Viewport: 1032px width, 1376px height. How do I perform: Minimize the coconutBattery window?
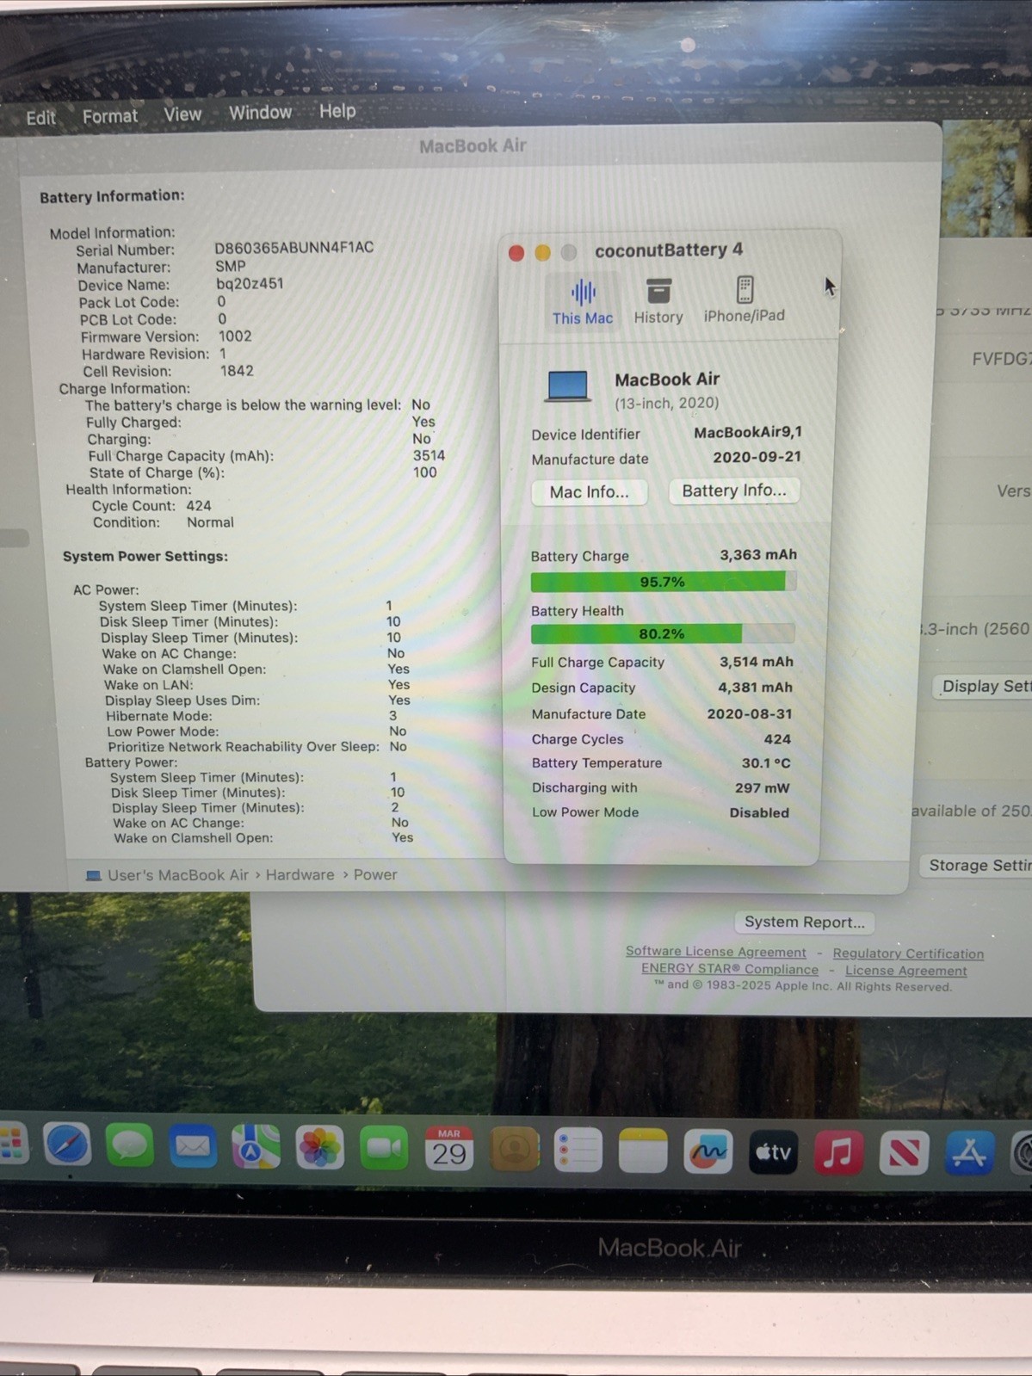pyautogui.click(x=542, y=252)
